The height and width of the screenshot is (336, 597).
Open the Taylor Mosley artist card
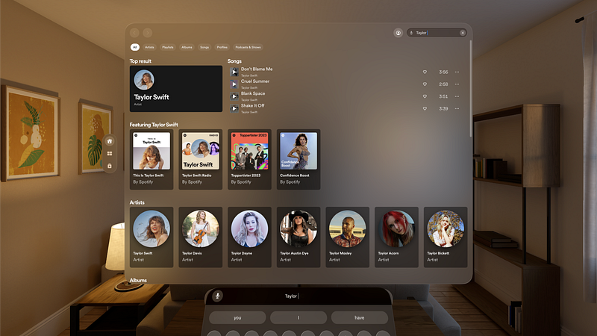(348, 237)
